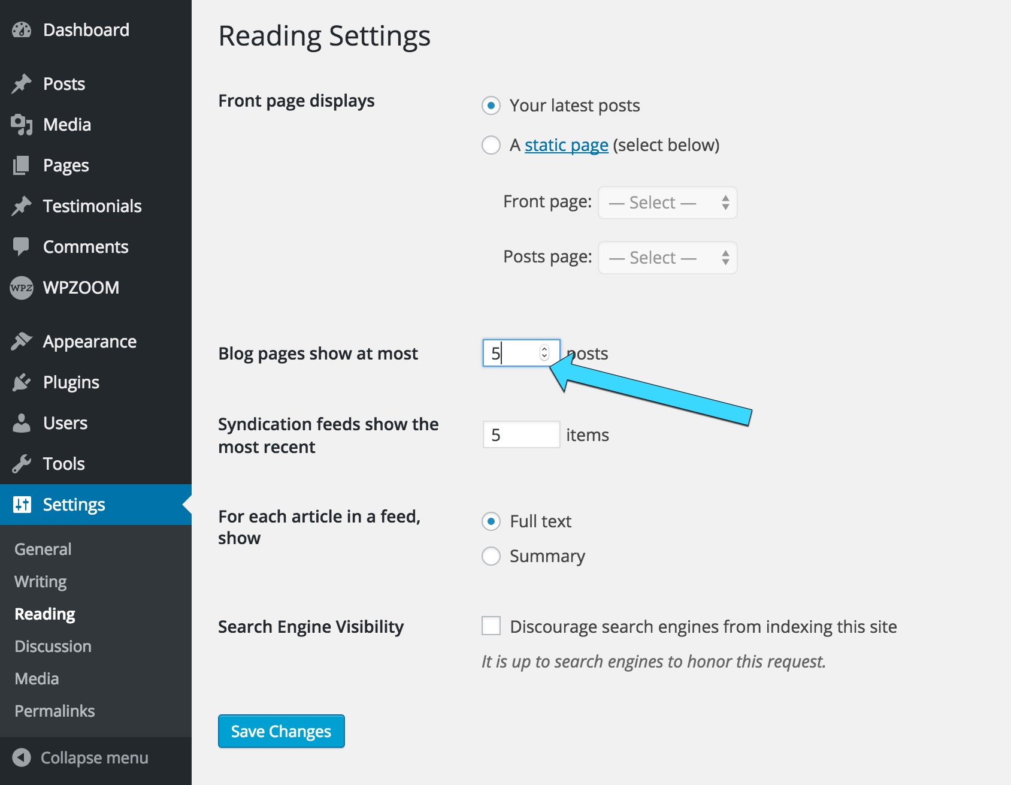Click the Users person icon
The height and width of the screenshot is (785, 1011).
tap(22, 423)
